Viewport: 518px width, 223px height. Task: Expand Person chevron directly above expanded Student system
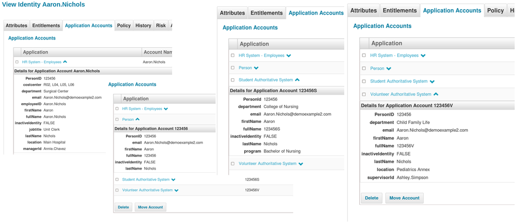click(x=256, y=68)
